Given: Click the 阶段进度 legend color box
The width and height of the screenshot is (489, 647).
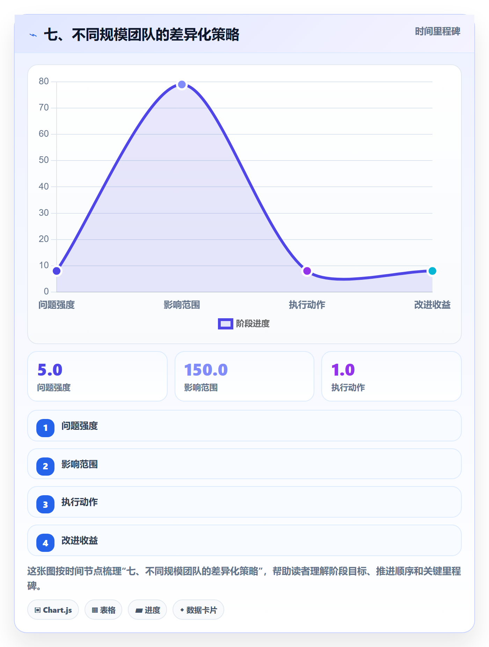Looking at the screenshot, I should click(226, 324).
